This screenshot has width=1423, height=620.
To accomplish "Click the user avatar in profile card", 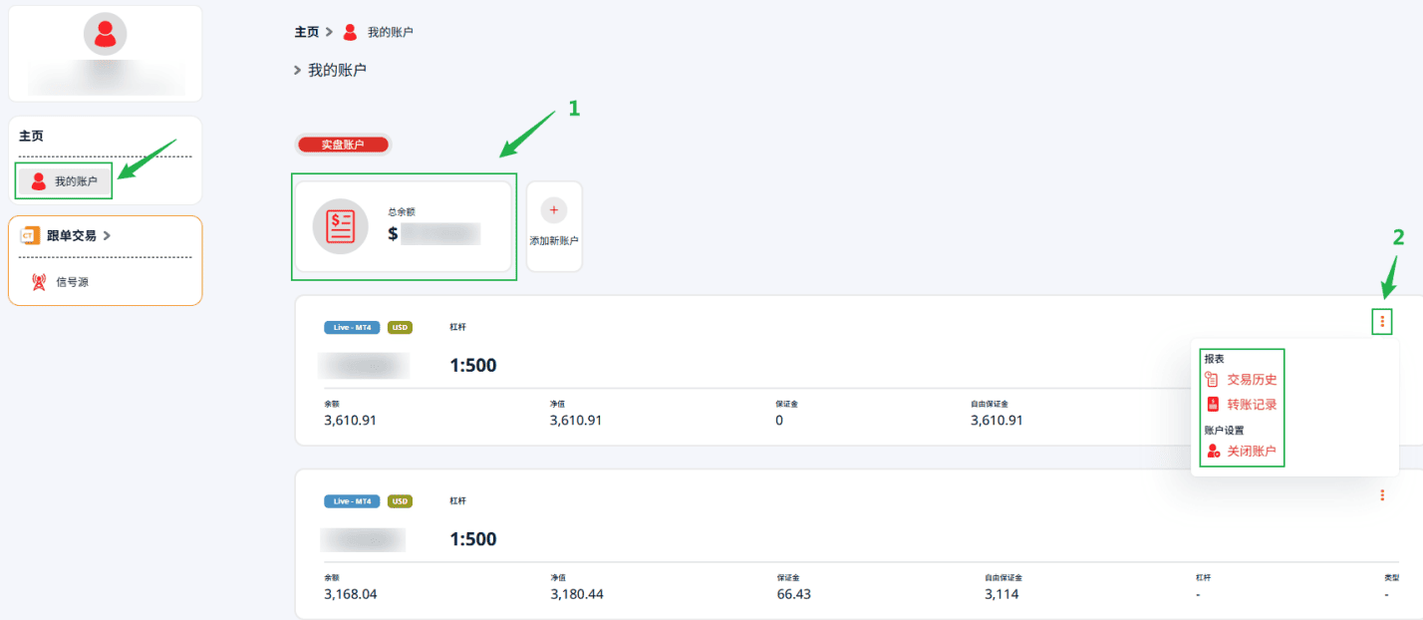I will pos(105,34).
